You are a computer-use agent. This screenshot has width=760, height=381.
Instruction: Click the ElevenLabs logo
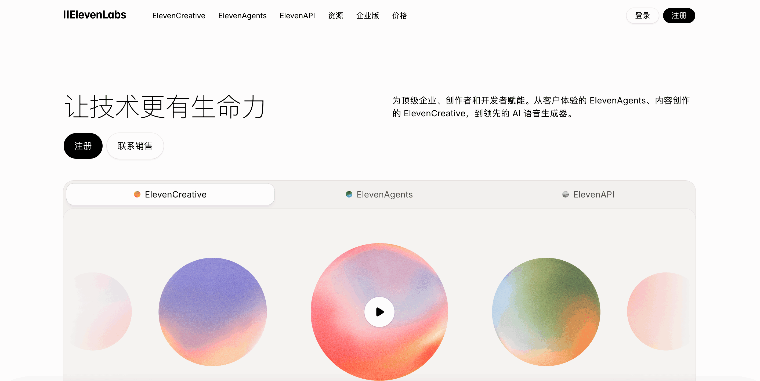coord(95,15)
